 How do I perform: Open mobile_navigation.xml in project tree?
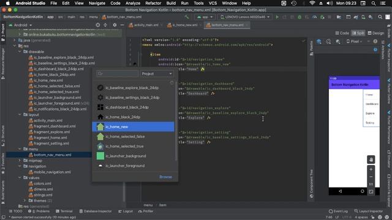[x=50, y=172]
